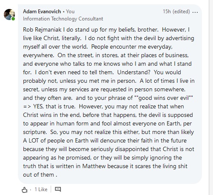Click the divider between Like and reply
This screenshot has width=213, height=195.
click(51, 189)
